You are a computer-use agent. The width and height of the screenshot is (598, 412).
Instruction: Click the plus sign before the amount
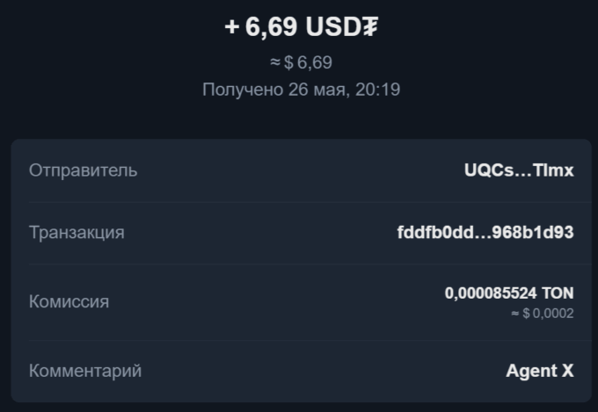point(232,27)
